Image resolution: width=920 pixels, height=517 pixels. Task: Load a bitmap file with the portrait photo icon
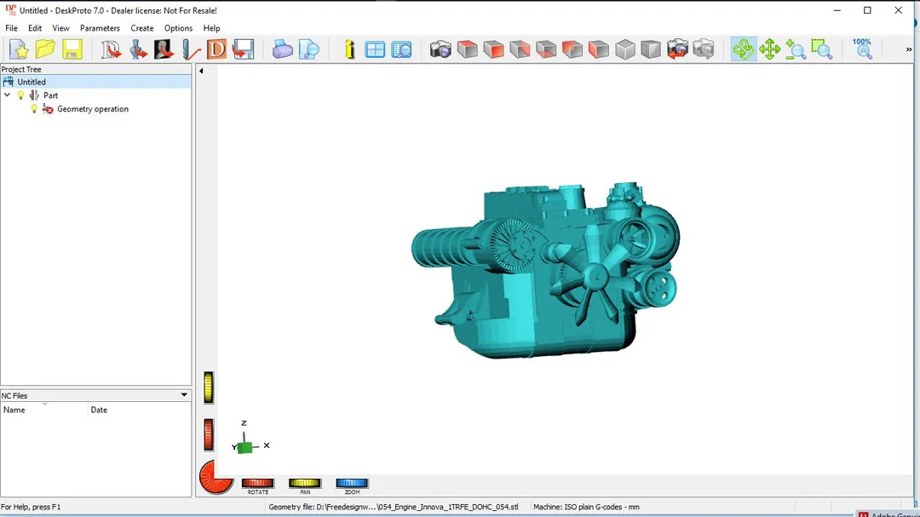click(164, 49)
